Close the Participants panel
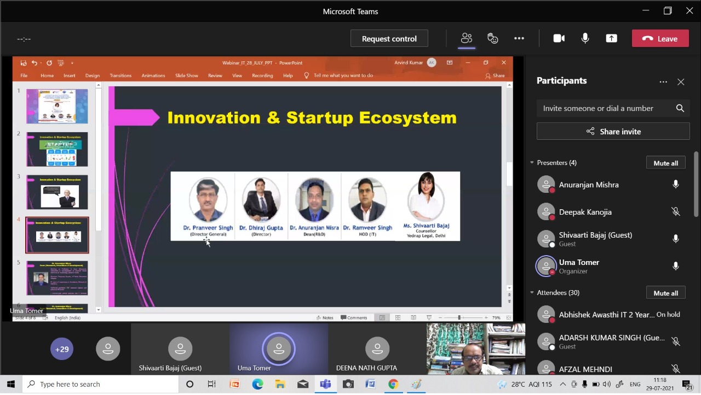This screenshot has width=701, height=395. tap(681, 81)
